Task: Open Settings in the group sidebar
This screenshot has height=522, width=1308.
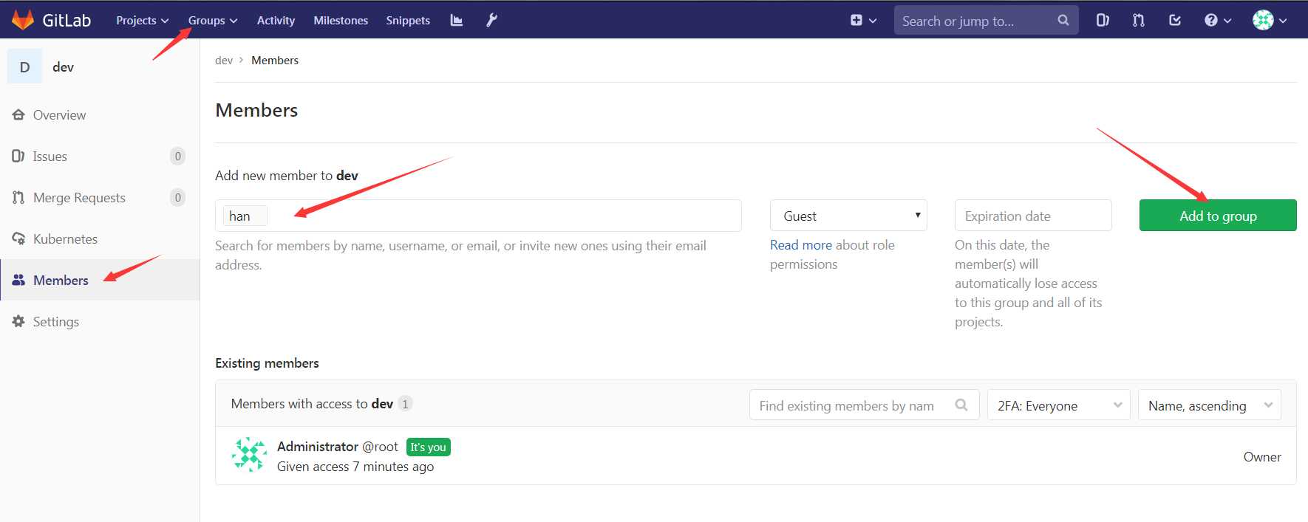Action: (x=55, y=322)
